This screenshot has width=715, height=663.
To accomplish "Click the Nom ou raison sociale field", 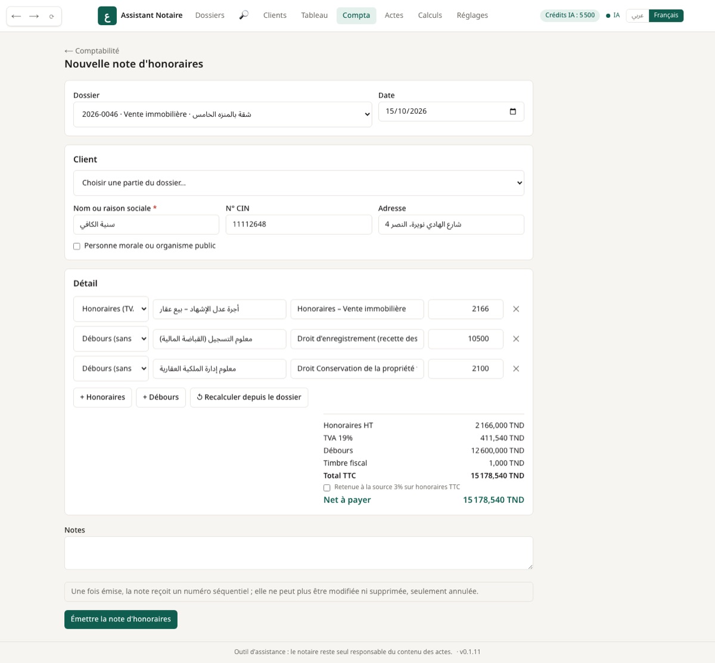I will [x=146, y=225].
